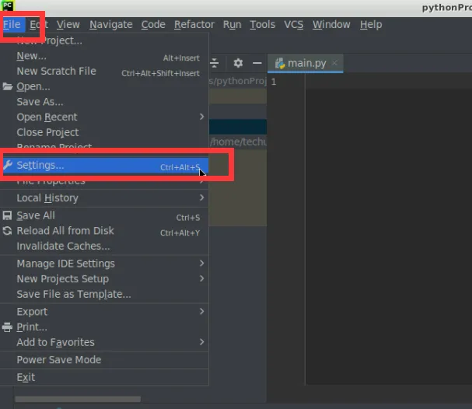Choose Invalidate Caches... entry

click(104, 246)
